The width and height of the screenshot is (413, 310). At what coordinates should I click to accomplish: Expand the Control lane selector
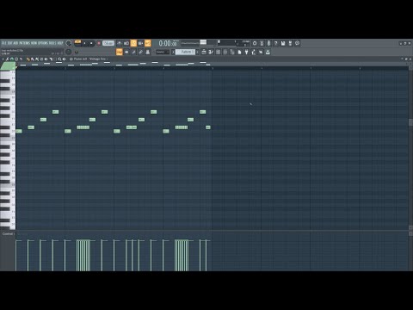point(8,234)
